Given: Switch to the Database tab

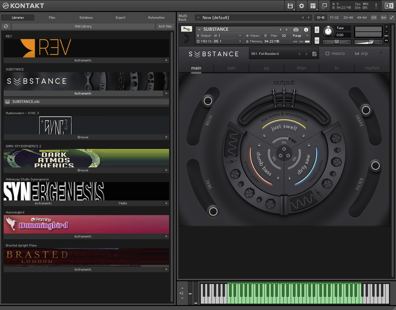Looking at the screenshot, I should [x=86, y=18].
